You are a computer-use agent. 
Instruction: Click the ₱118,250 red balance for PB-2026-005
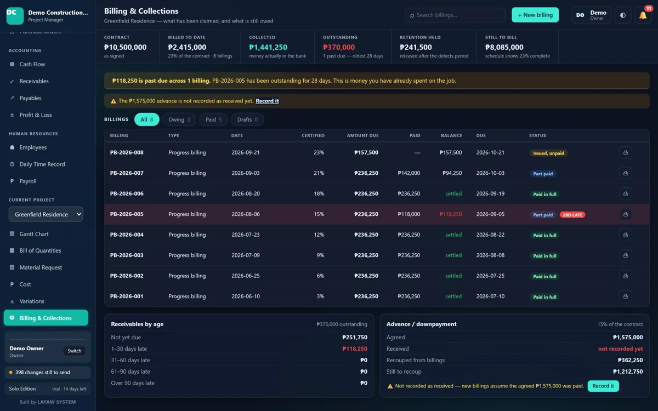click(451, 214)
